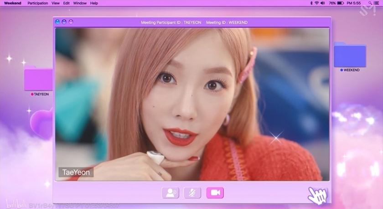Open the Window menu
Image resolution: width=383 pixels, height=209 pixels.
(80, 3)
